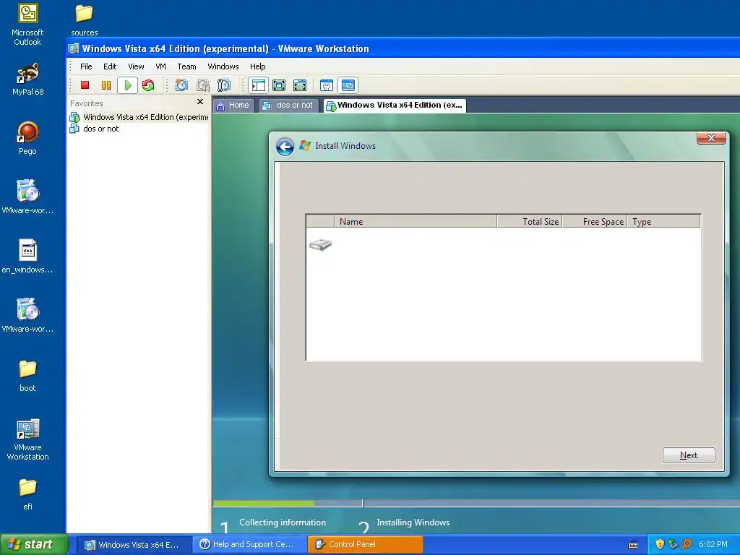Click the Console View toolbar icon
The height and width of the screenshot is (555, 740).
click(348, 85)
